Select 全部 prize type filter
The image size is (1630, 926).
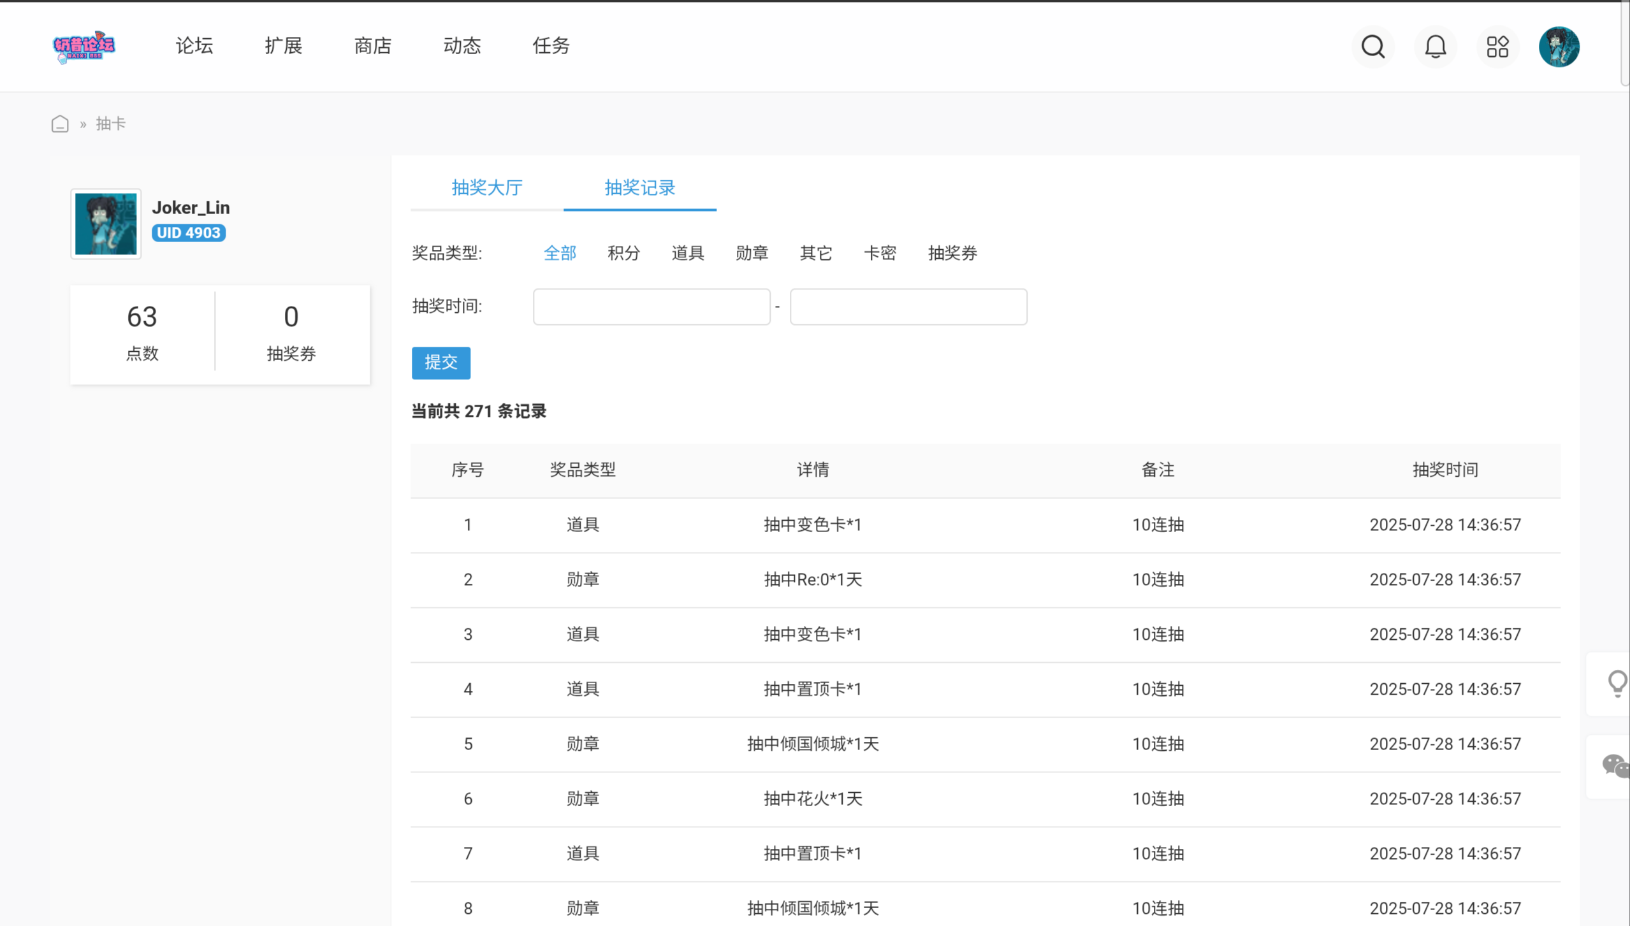(560, 253)
